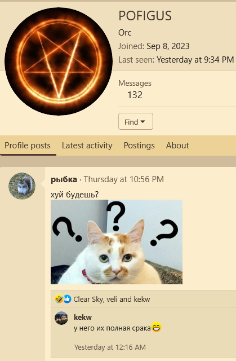Click the grinning emoji in kekw's comment
This screenshot has width=236, height=361.
[x=156, y=327]
